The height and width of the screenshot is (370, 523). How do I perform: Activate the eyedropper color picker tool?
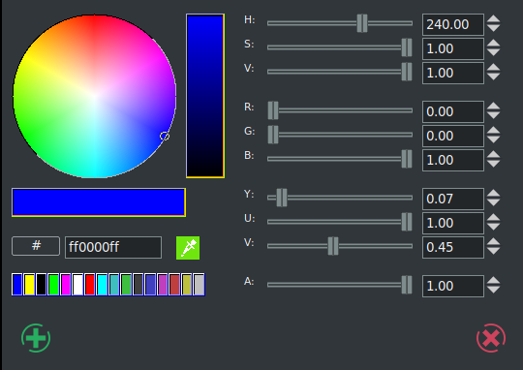point(188,248)
